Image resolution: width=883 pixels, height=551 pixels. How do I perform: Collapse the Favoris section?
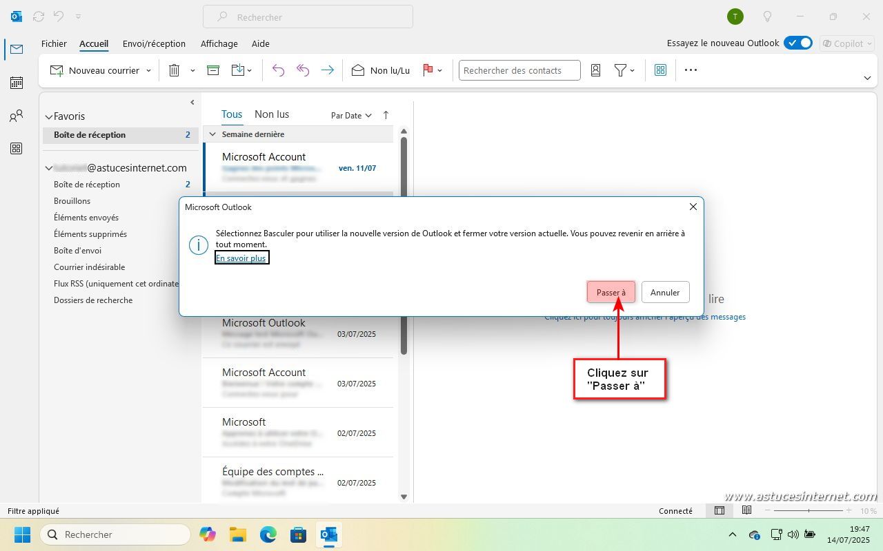click(49, 117)
